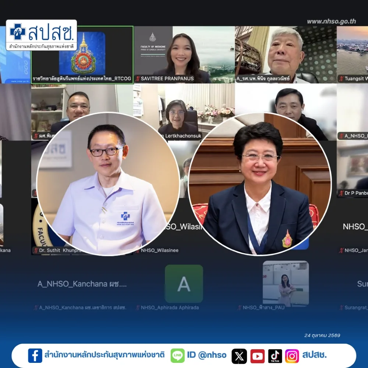368x368 pixels.
Task: Click circular portrait of man in white shirt
Action: 108,184
